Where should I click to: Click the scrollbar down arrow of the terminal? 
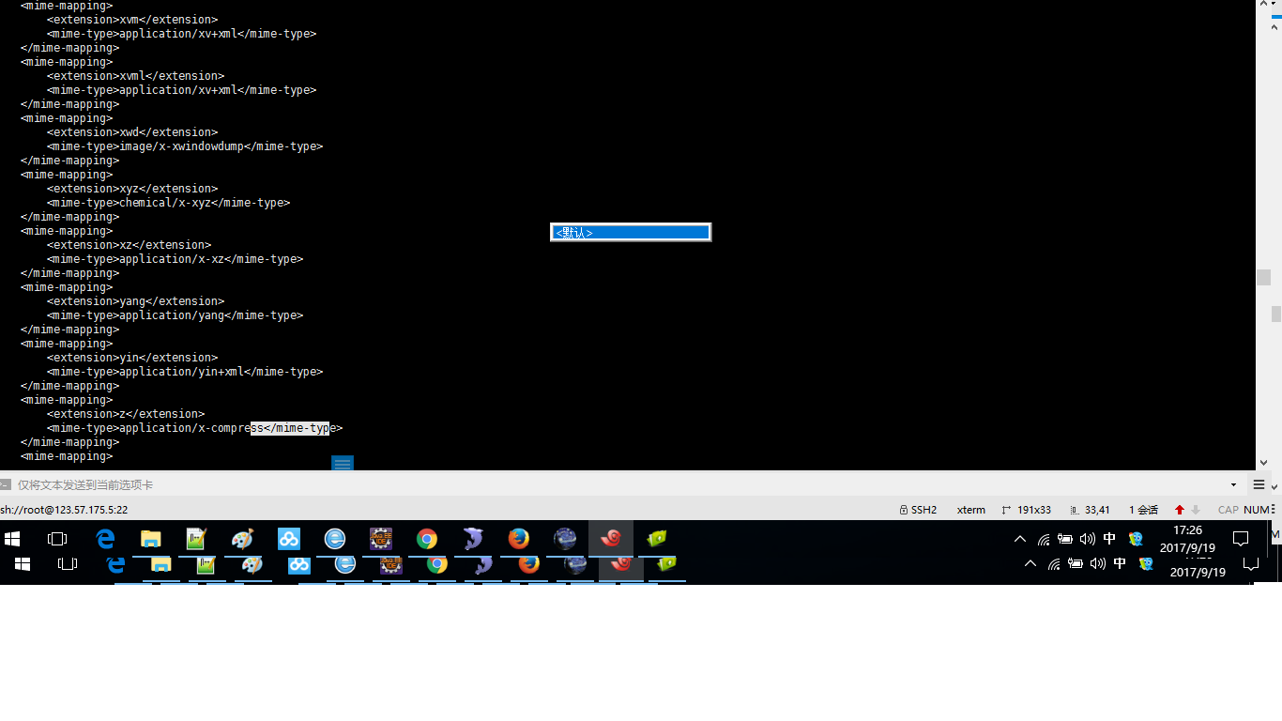click(1263, 463)
